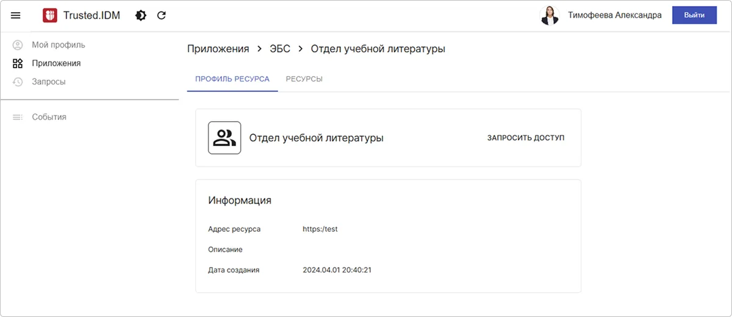732x317 pixels.
Task: Open Мой профиль in the sidebar
Action: [x=59, y=45]
